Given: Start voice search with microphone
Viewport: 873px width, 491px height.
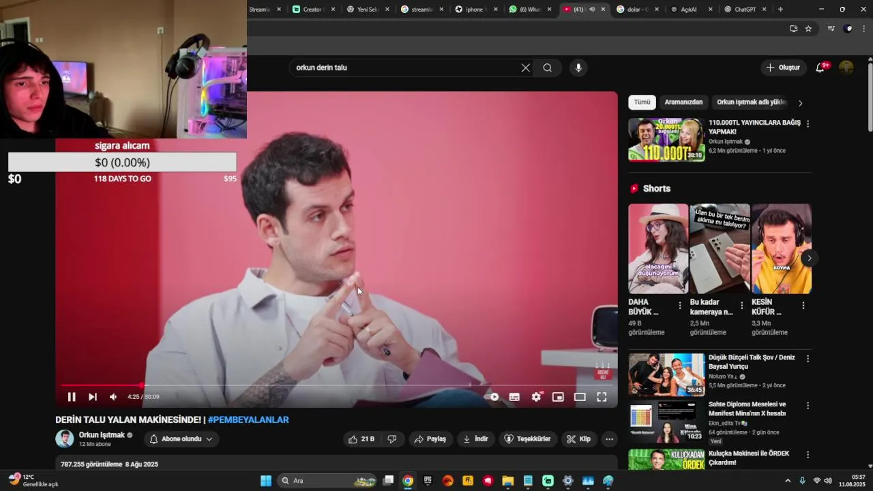Looking at the screenshot, I should point(578,68).
